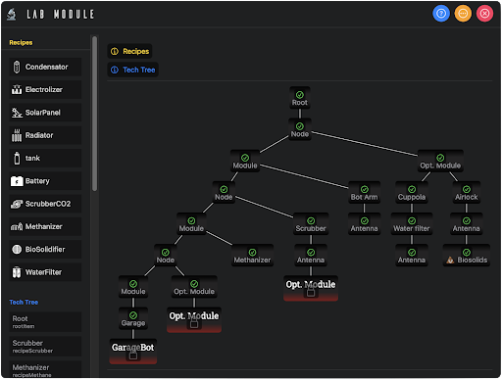502x380 pixels.
Task: Select the Scrubber tree node
Action: 311,224
